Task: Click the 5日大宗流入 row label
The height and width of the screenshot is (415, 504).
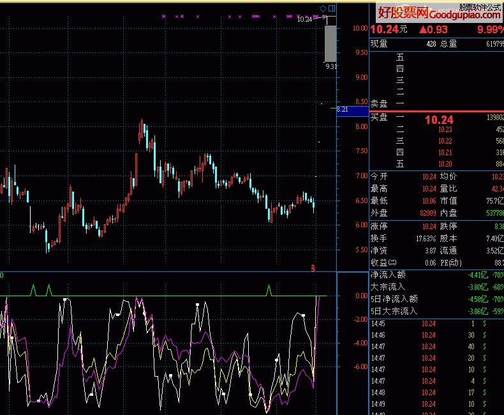Action: click(394, 312)
